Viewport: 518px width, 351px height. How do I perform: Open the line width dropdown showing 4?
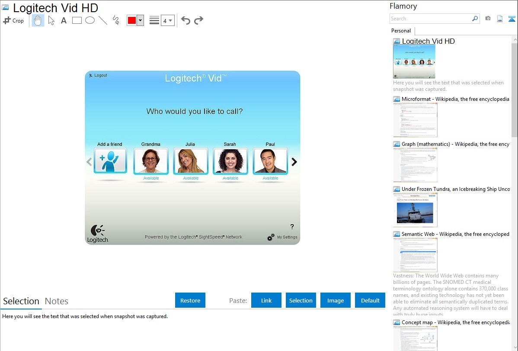167,20
